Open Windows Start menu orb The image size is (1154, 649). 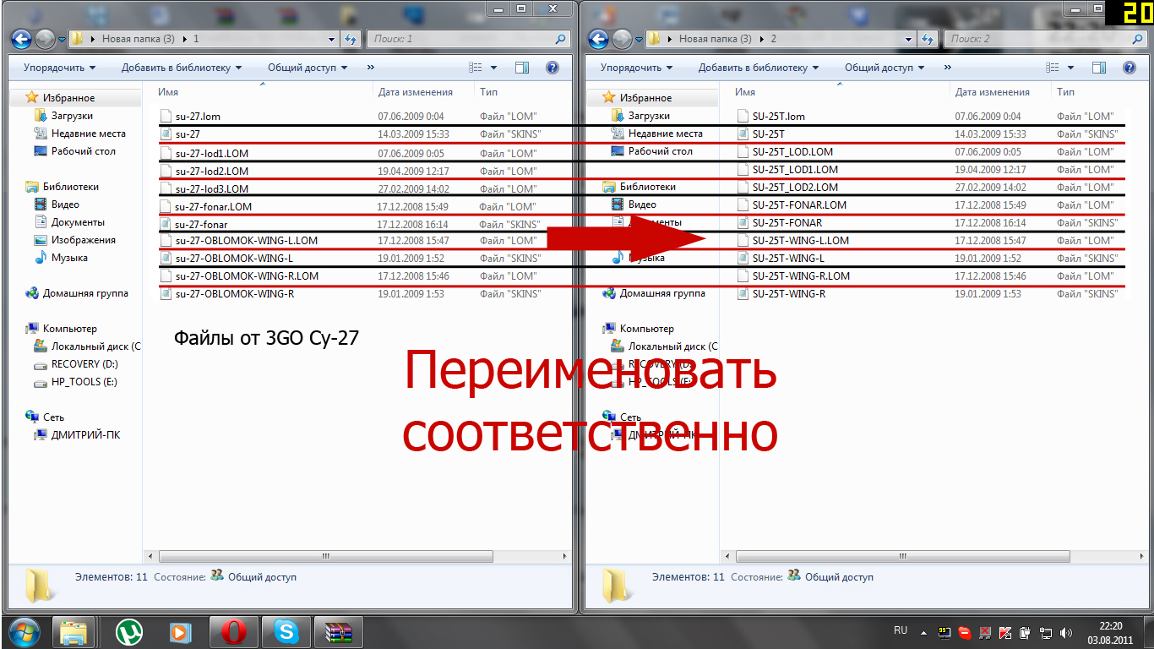24,632
